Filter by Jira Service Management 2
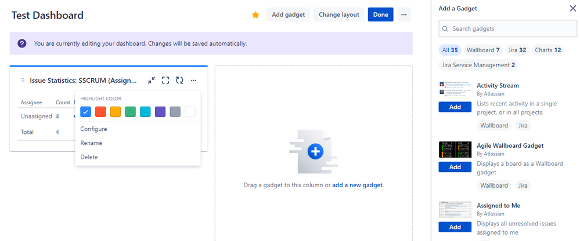The image size is (580, 241). 478,65
